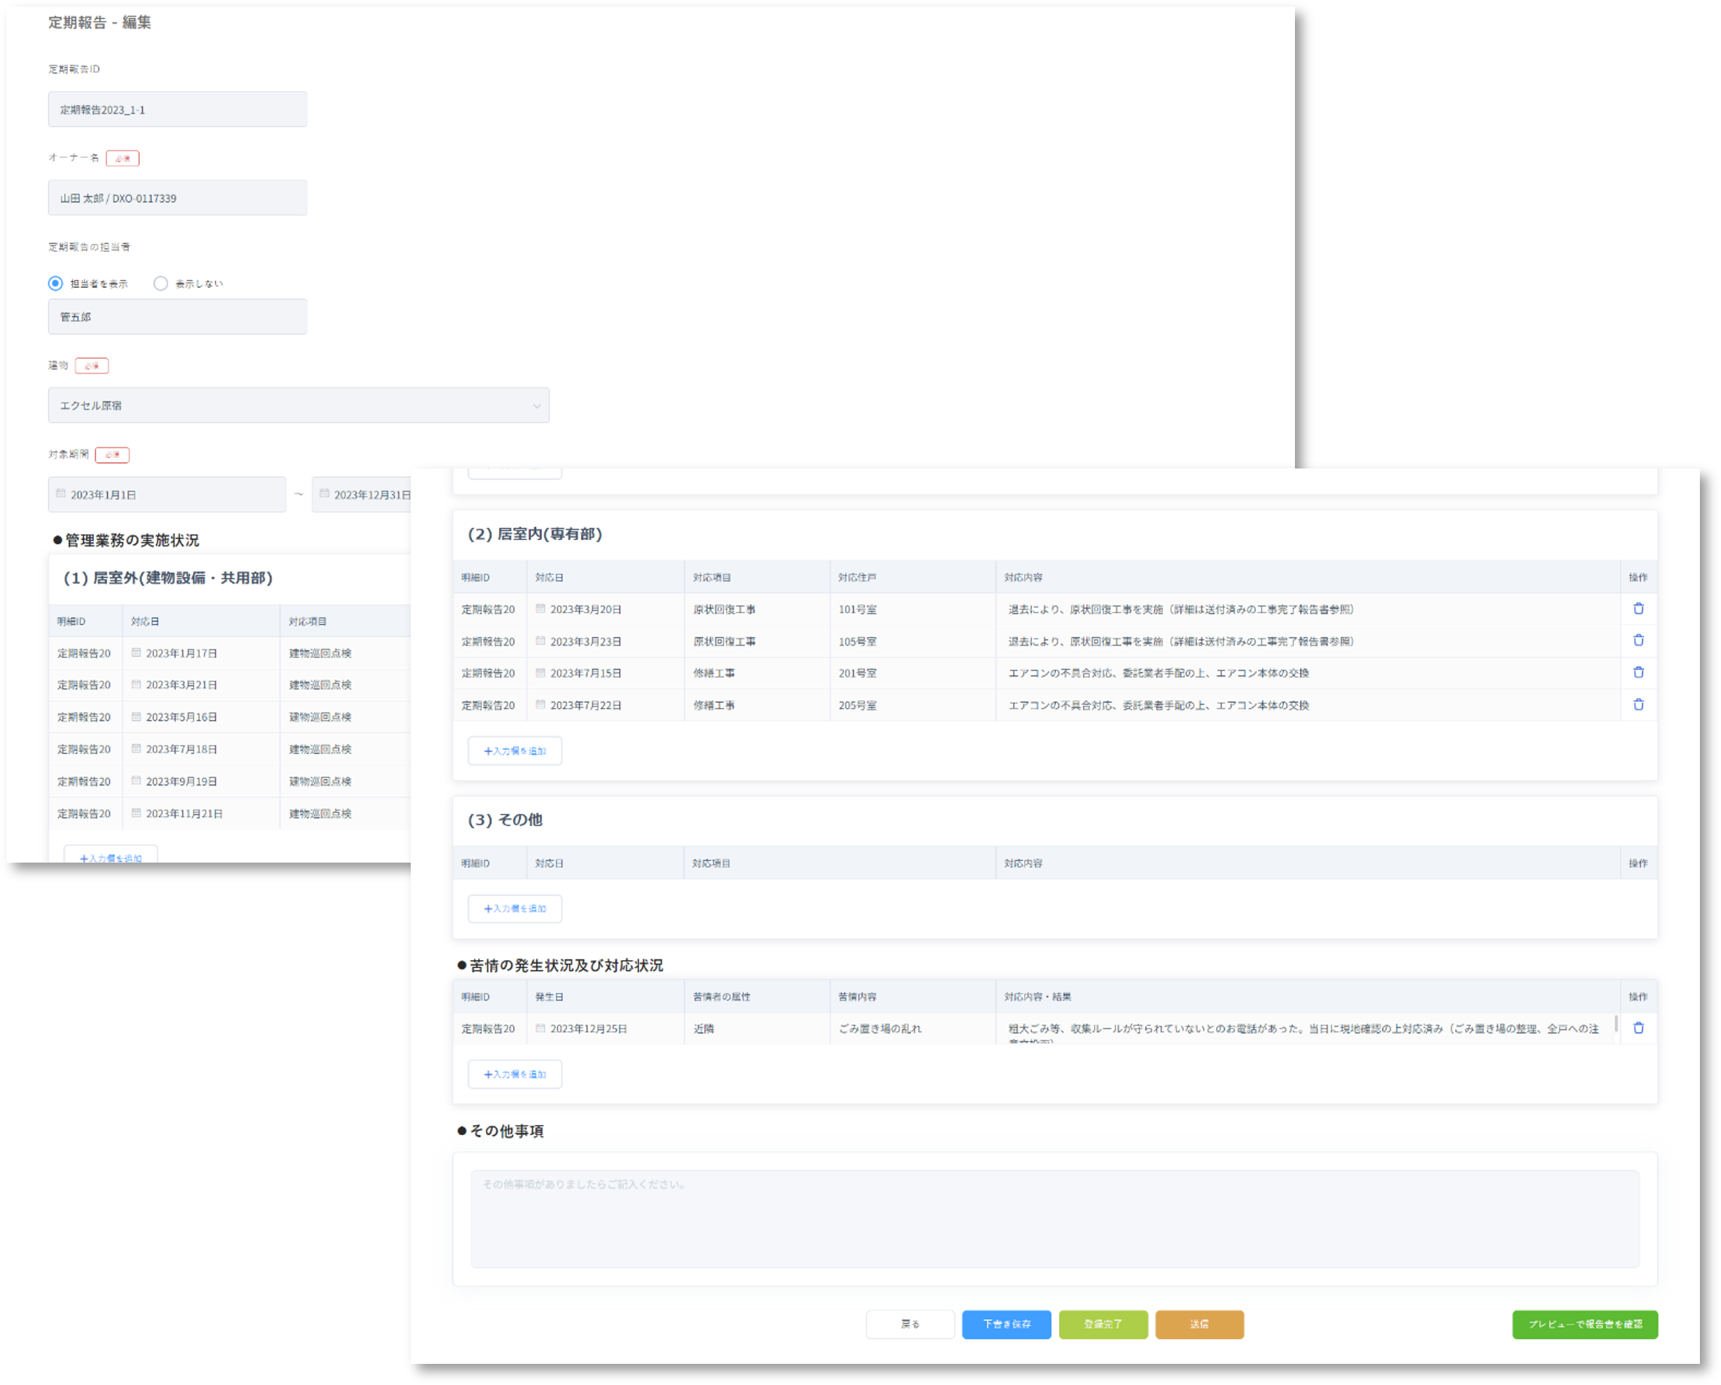Screen dimensions: 1721x1385
Task: Delete the 201号室 row with trash icon
Action: point(1638,672)
